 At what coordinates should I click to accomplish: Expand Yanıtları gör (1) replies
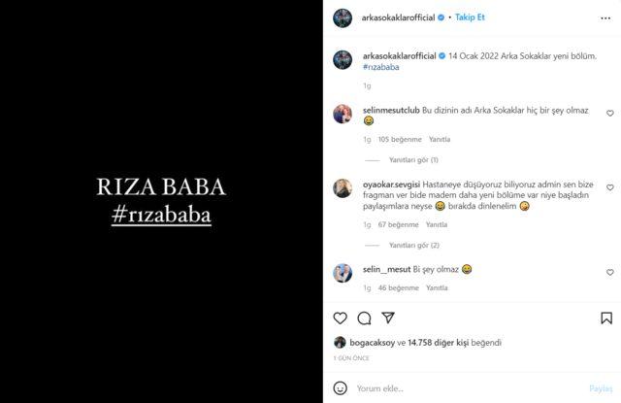pos(413,160)
